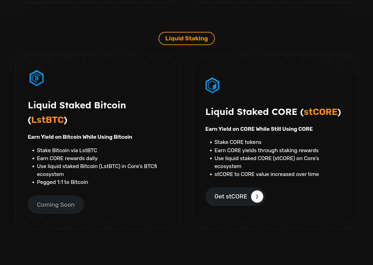The width and height of the screenshot is (373, 265).
Task: Click 'Earn CORE yields through staking rewards' bullet
Action: [266, 150]
